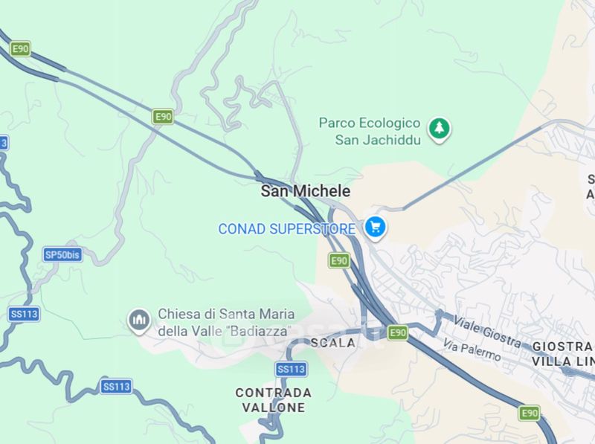
Task: Click the SS113 shield near Scala
Action: tap(291, 369)
